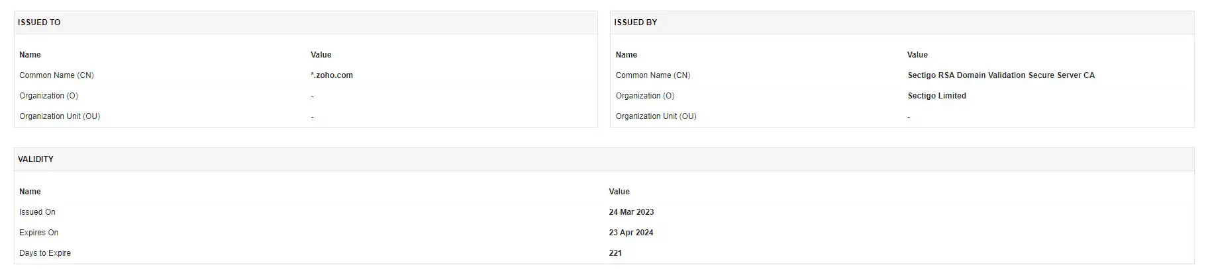
Task: Click the ISSUED TO panel header
Action: tap(39, 22)
